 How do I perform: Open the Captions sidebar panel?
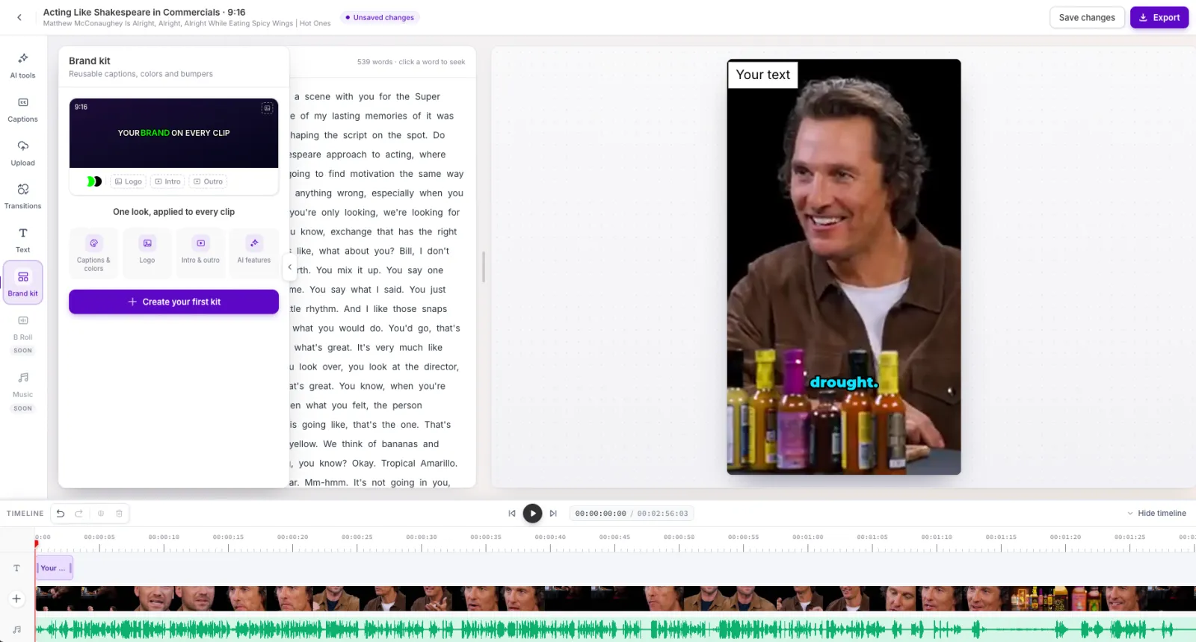click(x=22, y=109)
